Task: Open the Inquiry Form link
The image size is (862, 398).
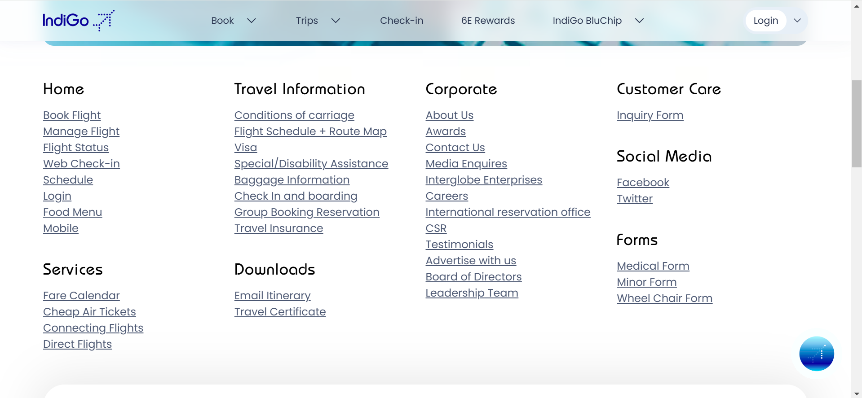Action: pos(650,115)
